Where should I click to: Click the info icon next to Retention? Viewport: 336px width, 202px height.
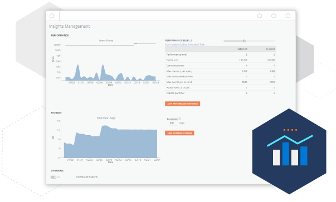tap(180, 119)
